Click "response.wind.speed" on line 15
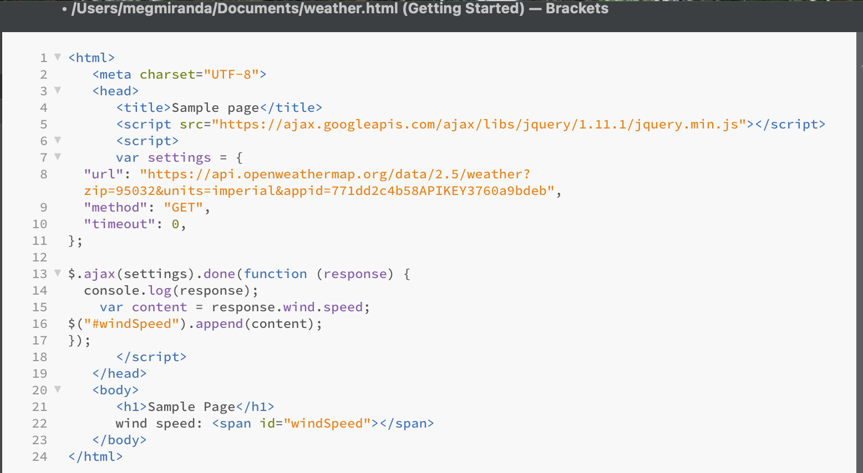Image resolution: width=863 pixels, height=473 pixels. [287, 307]
